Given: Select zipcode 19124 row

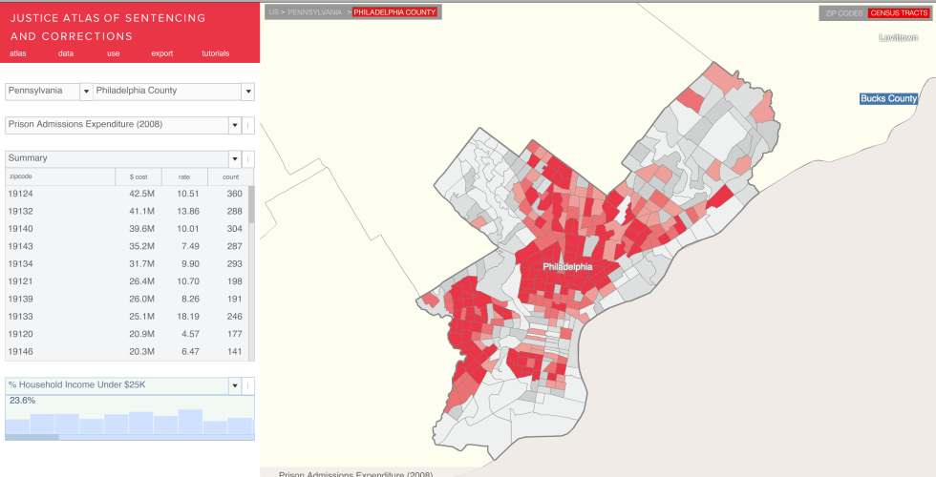Looking at the screenshot, I should pyautogui.click(x=126, y=194).
